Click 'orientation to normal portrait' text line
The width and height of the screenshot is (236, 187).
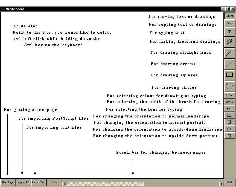point(149,122)
